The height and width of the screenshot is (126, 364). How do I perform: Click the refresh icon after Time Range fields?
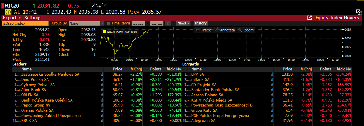tap(168, 23)
